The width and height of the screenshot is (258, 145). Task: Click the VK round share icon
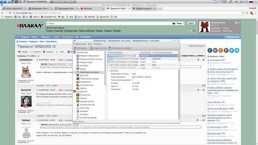[x=215, y=50]
